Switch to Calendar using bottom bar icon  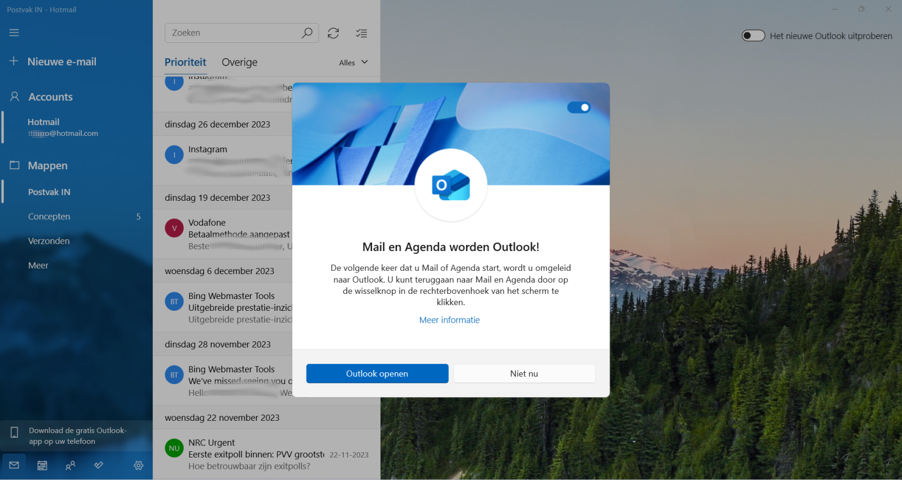click(42, 465)
